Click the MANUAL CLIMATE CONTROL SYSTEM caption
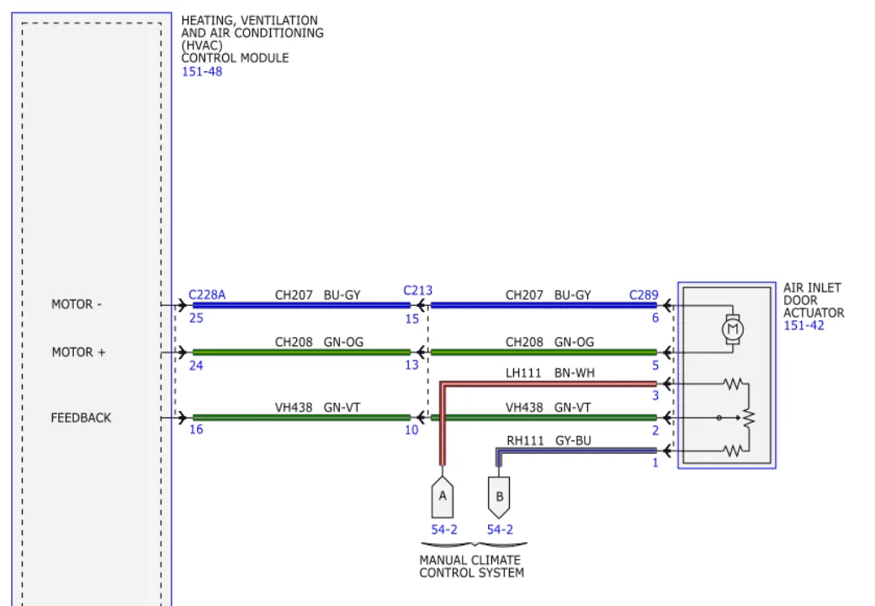 (x=471, y=566)
